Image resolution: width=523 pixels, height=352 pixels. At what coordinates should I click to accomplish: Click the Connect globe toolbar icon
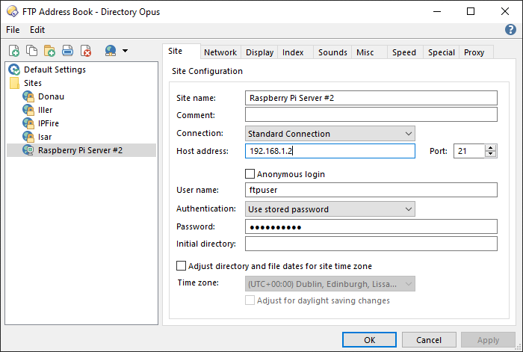point(111,51)
